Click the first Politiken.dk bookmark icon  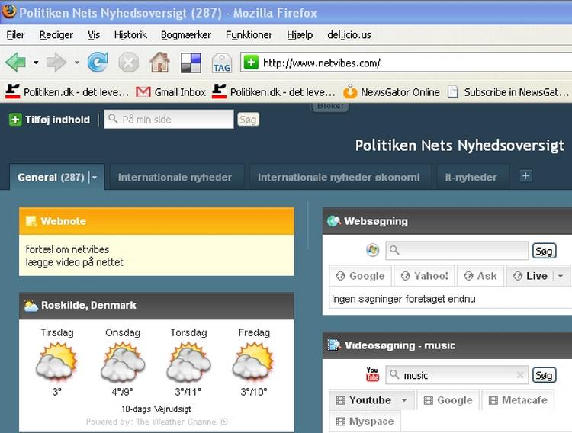click(12, 91)
